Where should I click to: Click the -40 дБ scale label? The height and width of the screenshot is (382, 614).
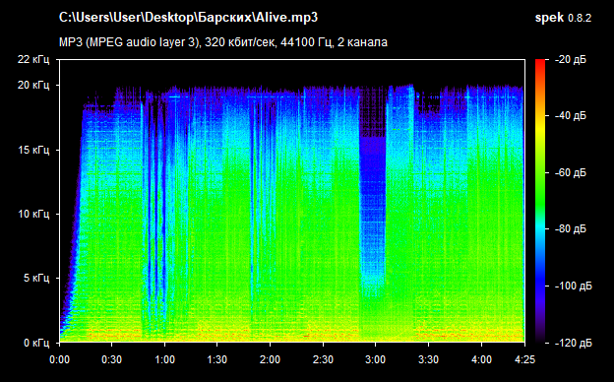tap(571, 115)
